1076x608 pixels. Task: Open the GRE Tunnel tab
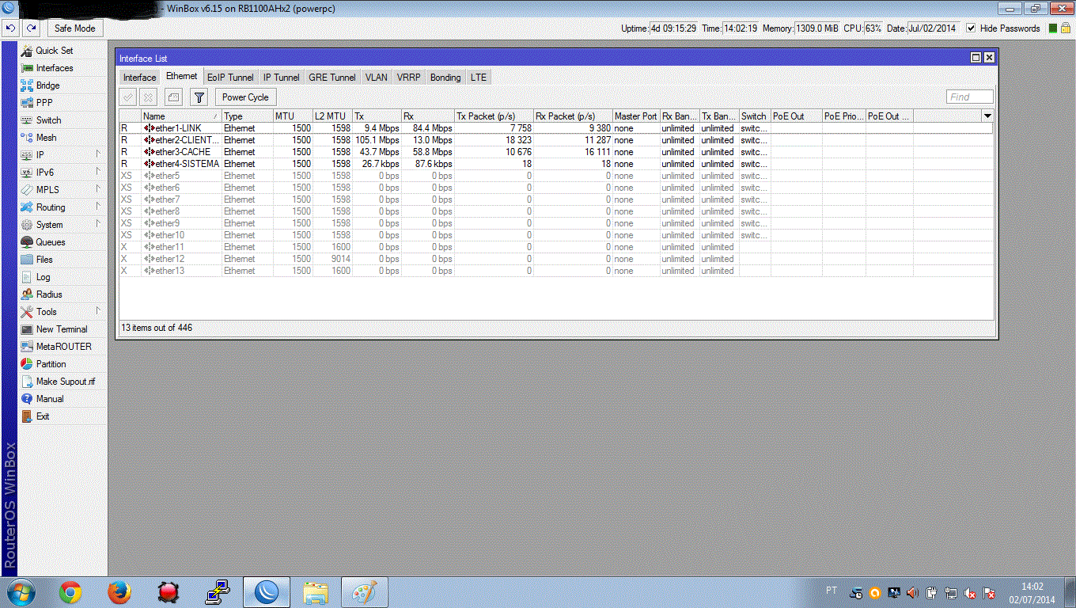click(332, 78)
